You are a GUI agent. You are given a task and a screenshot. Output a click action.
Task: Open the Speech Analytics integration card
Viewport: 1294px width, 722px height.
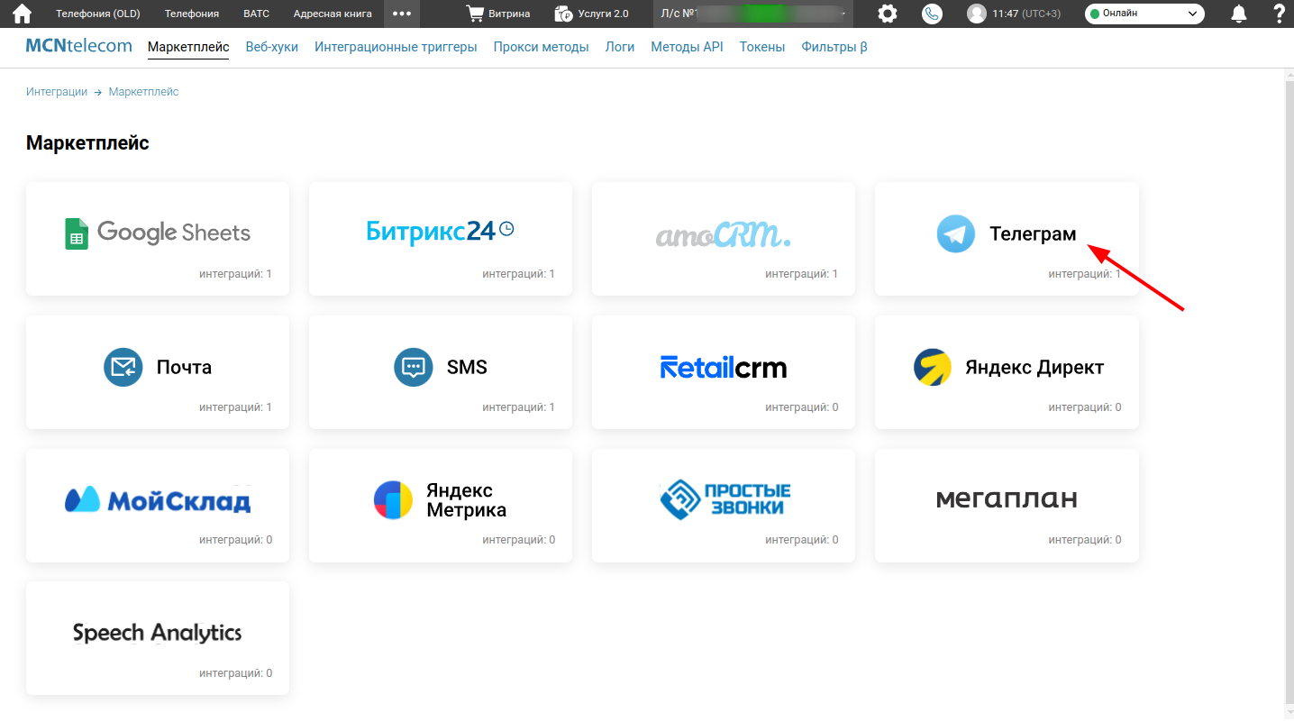point(158,637)
